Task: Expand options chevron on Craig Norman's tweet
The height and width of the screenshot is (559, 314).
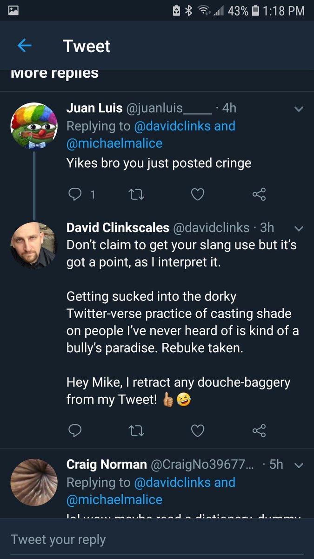Action: [x=299, y=465]
